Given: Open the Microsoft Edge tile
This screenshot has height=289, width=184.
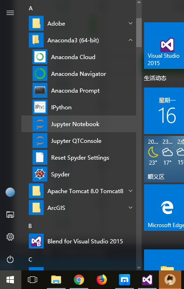Looking at the screenshot, I should (x=164, y=208).
